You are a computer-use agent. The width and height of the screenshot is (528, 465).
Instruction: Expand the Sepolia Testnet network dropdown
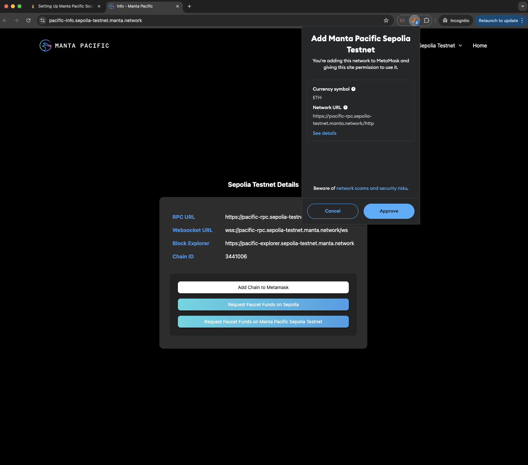tap(441, 45)
